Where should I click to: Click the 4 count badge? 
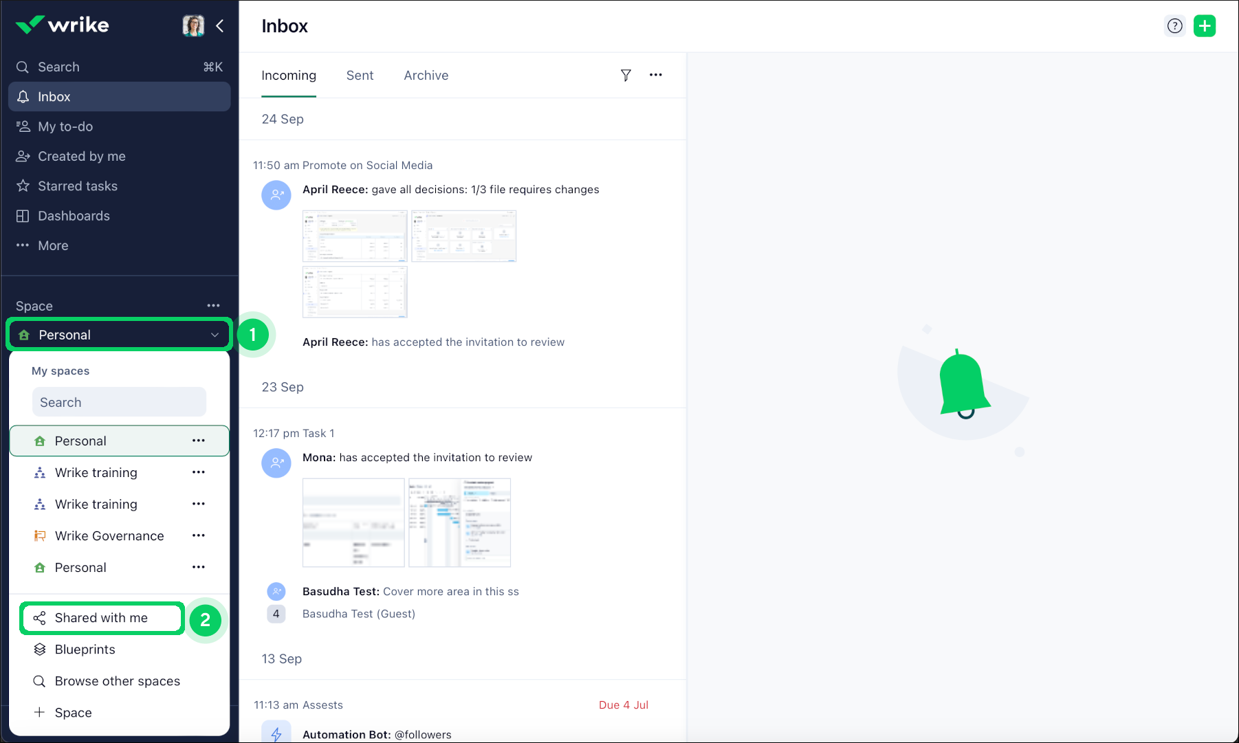pyautogui.click(x=276, y=614)
